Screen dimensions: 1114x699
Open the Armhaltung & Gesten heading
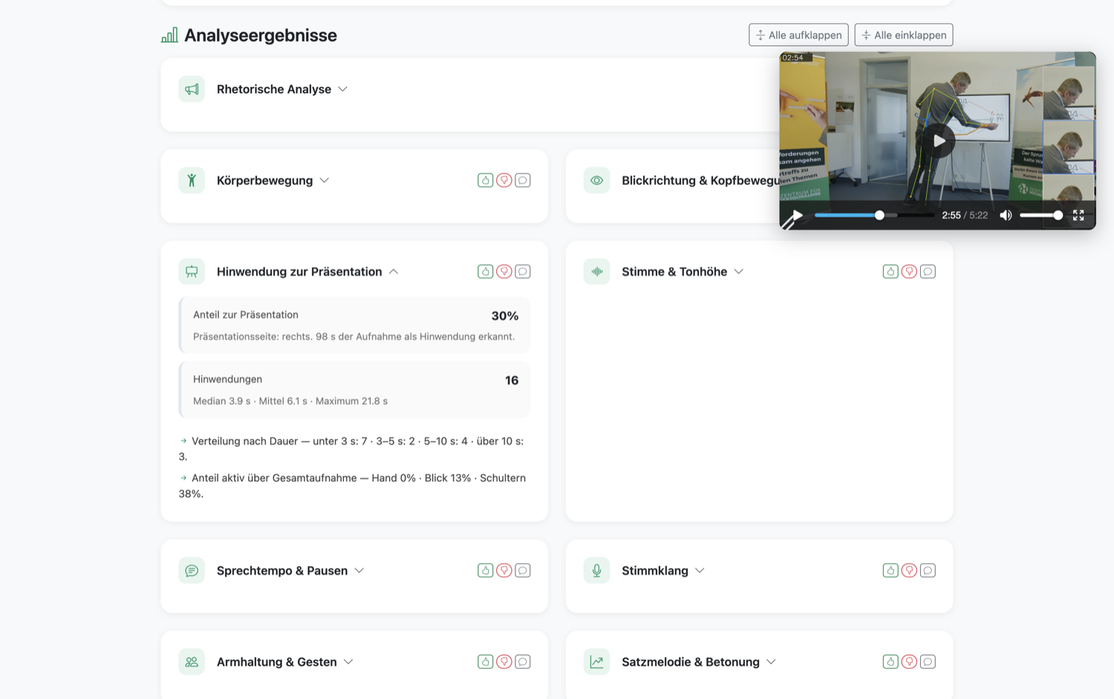click(276, 662)
